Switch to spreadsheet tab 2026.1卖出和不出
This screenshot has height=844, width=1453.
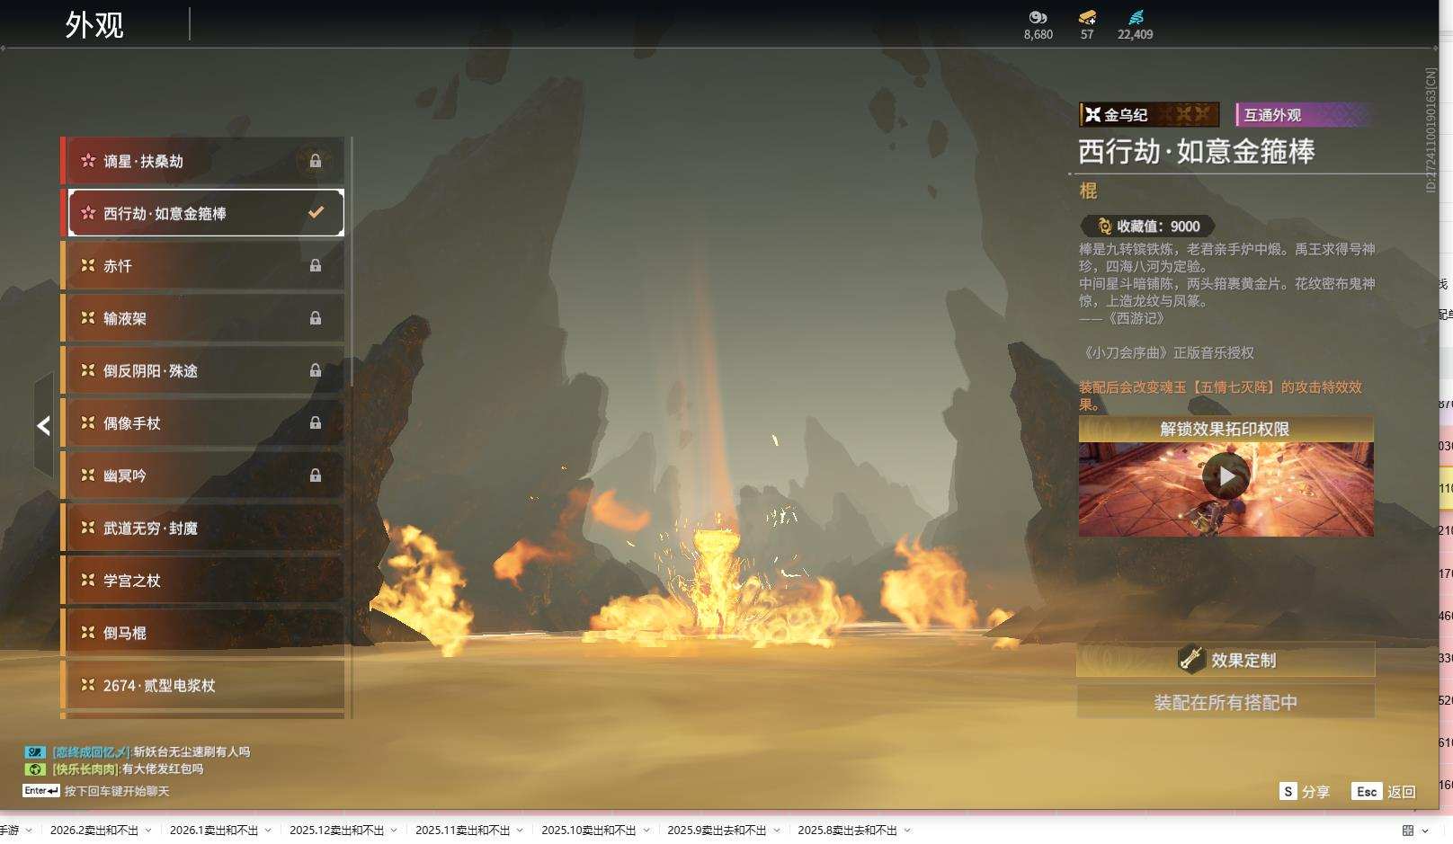(x=214, y=831)
